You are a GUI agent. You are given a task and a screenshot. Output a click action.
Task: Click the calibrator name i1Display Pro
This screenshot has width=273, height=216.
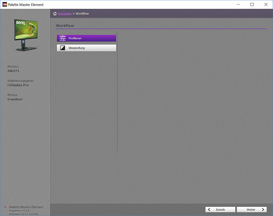(x=18, y=85)
